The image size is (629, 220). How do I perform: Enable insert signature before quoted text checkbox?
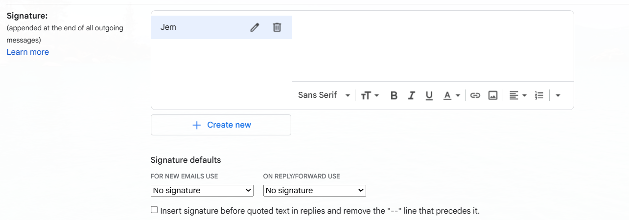click(154, 210)
